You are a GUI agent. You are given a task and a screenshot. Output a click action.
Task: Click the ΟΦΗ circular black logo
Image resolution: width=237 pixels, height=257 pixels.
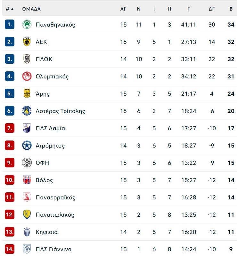coord(27,163)
